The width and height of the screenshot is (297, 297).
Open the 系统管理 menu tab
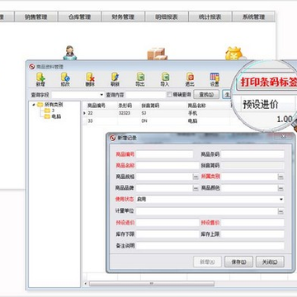pos(253,16)
